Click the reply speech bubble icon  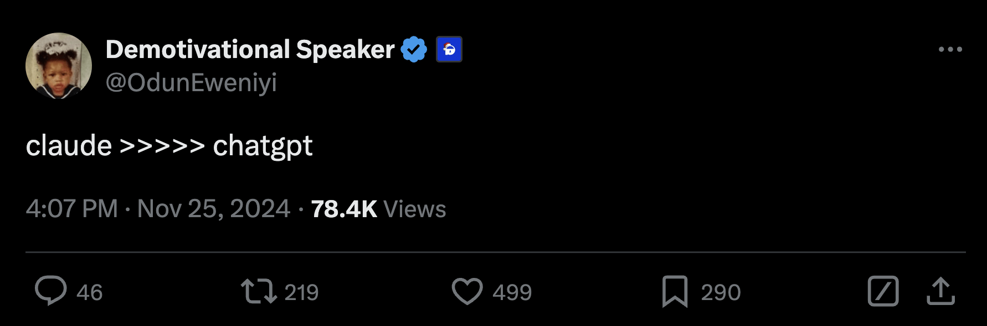(x=50, y=291)
